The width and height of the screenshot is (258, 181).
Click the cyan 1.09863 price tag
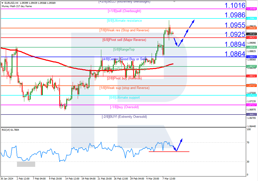coord(251,18)
